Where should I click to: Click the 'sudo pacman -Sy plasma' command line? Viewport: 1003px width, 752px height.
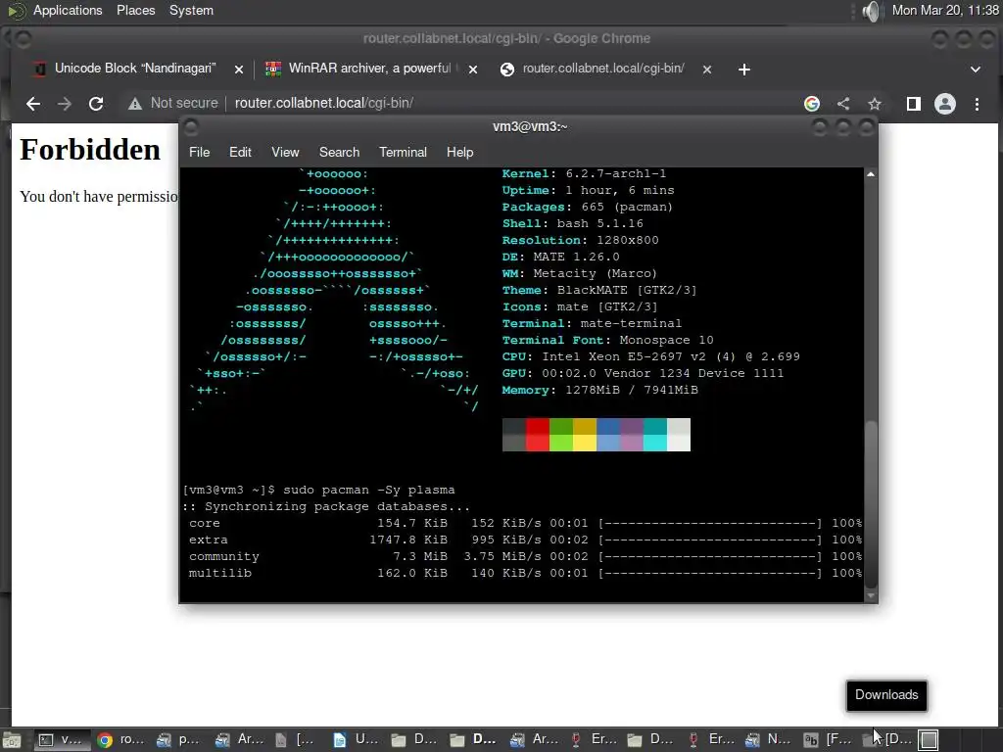tap(318, 490)
